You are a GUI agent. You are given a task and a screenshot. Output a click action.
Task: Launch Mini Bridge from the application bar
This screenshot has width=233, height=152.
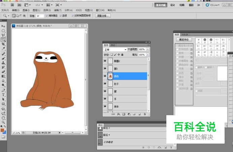[x=19, y=5]
